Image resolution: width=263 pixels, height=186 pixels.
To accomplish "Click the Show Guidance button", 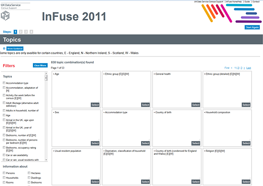I will tap(15, 49).
